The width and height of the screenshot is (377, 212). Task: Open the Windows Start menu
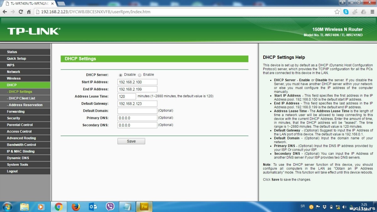[x=7, y=207]
